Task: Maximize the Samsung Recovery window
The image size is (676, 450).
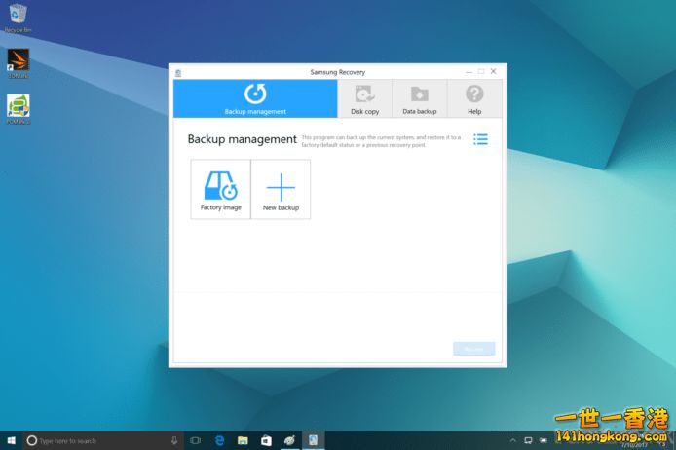Action: tap(481, 71)
